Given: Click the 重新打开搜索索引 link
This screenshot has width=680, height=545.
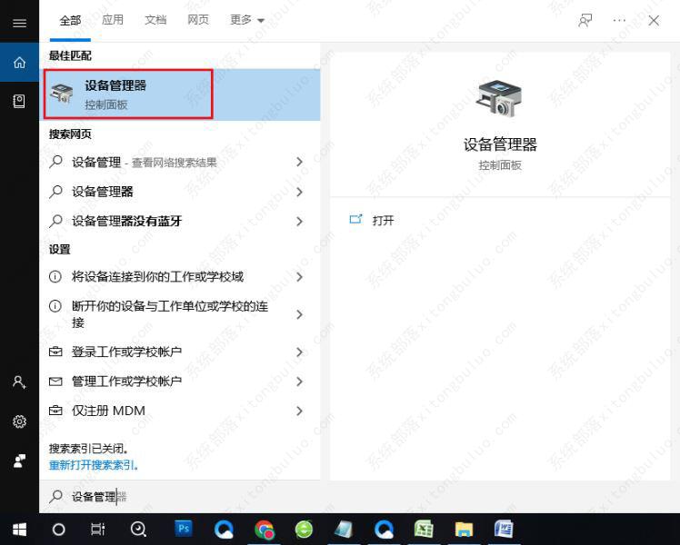Looking at the screenshot, I should point(94,465).
